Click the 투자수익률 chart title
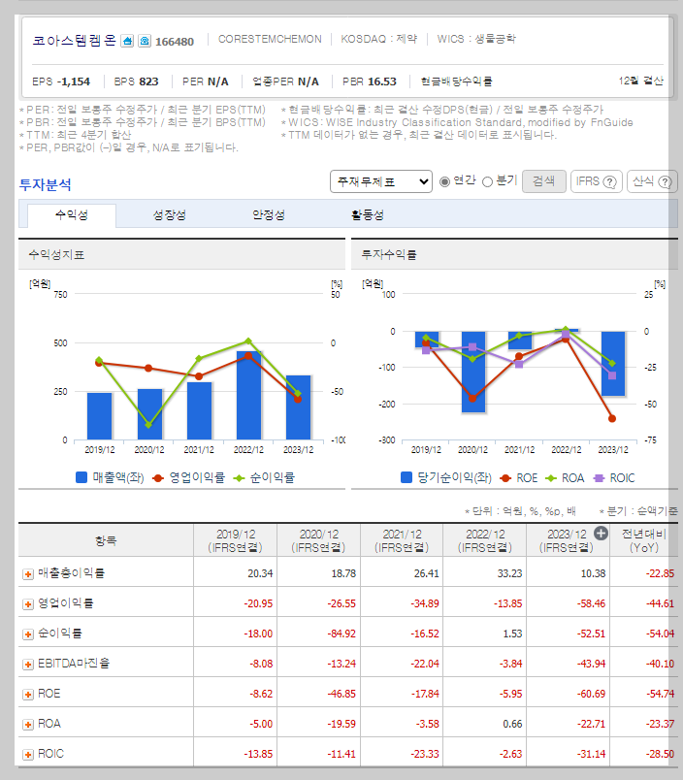The height and width of the screenshot is (780, 683). [x=389, y=255]
